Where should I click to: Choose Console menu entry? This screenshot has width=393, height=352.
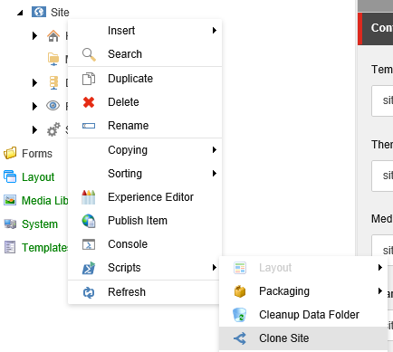point(145,244)
